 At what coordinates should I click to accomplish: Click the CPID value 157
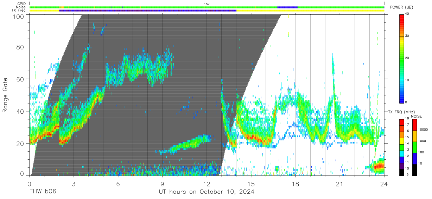tap(207, 4)
